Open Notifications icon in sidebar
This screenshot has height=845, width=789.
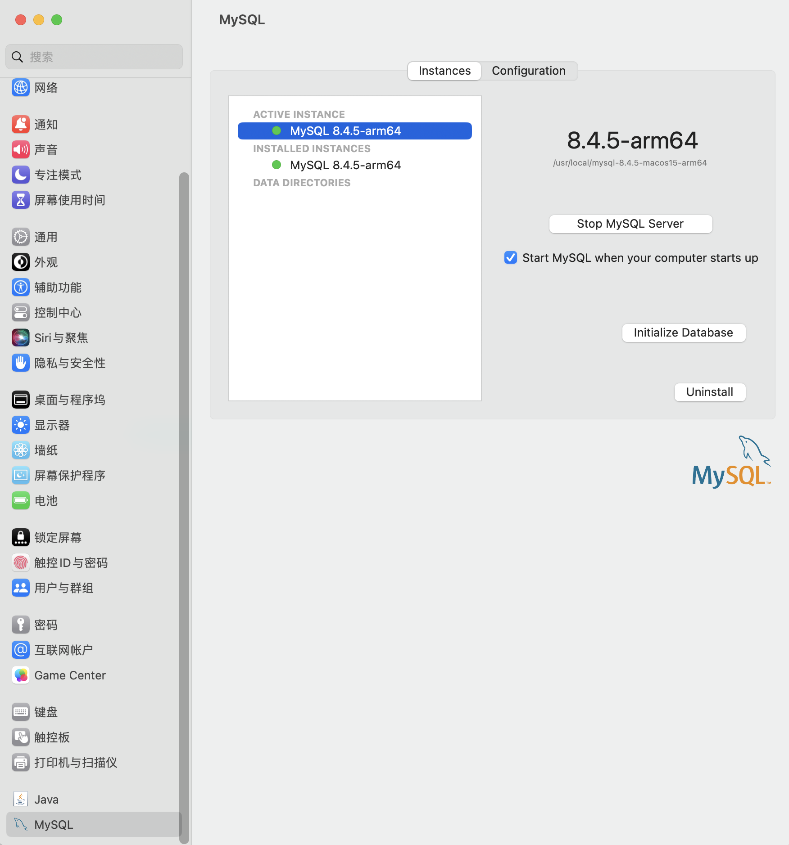21,124
